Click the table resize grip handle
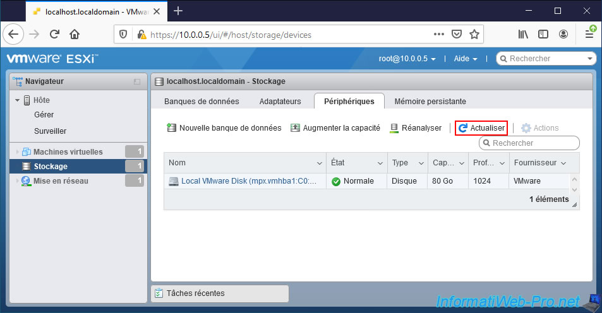 [x=574, y=205]
